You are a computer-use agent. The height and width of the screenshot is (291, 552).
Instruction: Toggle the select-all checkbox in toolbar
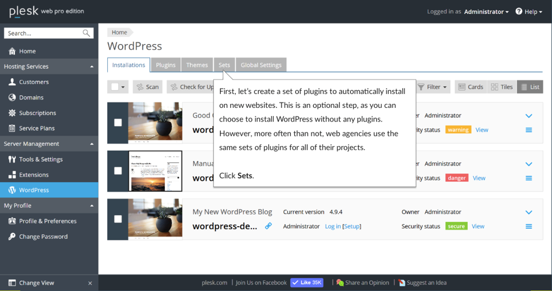[115, 87]
